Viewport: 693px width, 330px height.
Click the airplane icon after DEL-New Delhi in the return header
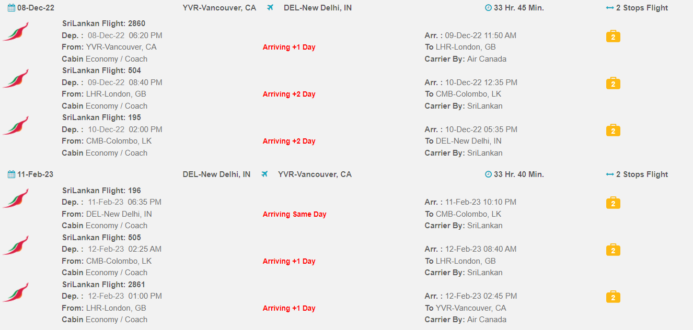pyautogui.click(x=264, y=174)
